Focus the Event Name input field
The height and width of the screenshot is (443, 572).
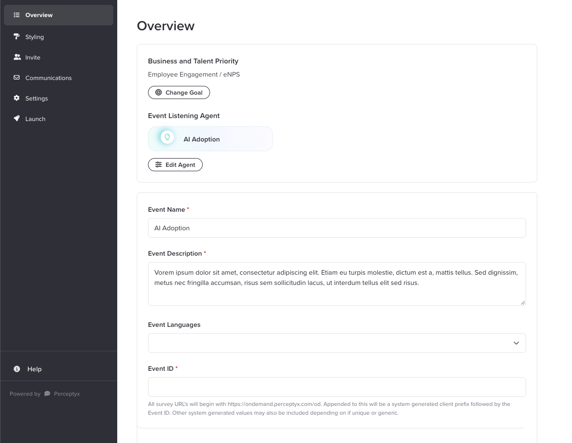[337, 228]
